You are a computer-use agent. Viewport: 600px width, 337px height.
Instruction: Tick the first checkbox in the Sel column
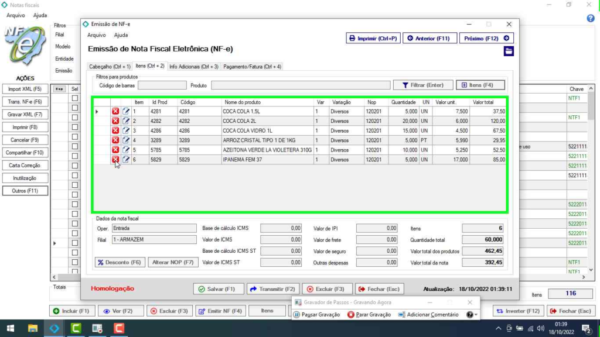(x=74, y=98)
